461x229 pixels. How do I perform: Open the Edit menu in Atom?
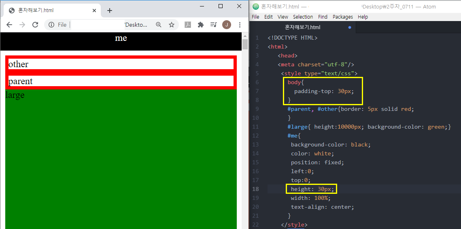268,17
